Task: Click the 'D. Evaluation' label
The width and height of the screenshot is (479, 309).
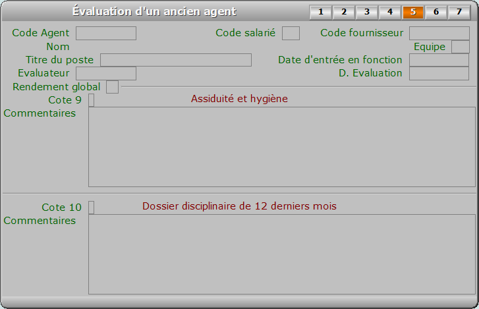Action: pos(370,73)
